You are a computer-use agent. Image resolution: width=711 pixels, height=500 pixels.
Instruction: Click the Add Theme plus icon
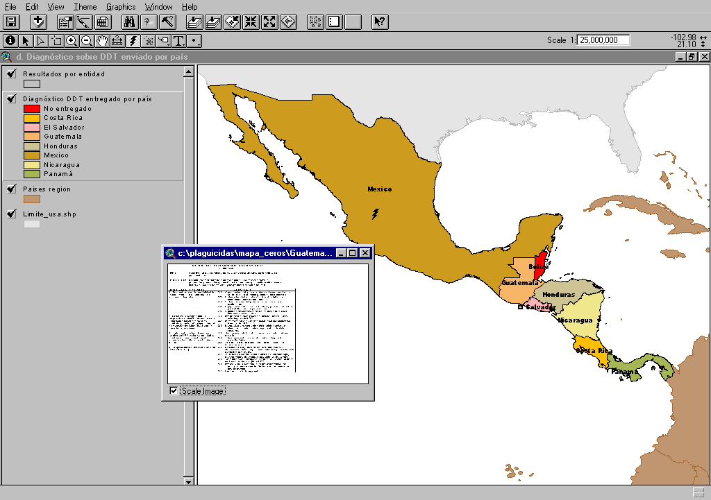tap(38, 21)
